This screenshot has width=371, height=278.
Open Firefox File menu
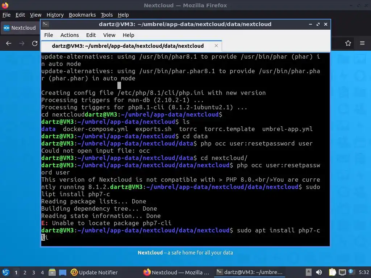click(x=7, y=15)
